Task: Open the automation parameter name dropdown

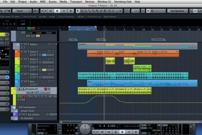Action: click(37, 96)
